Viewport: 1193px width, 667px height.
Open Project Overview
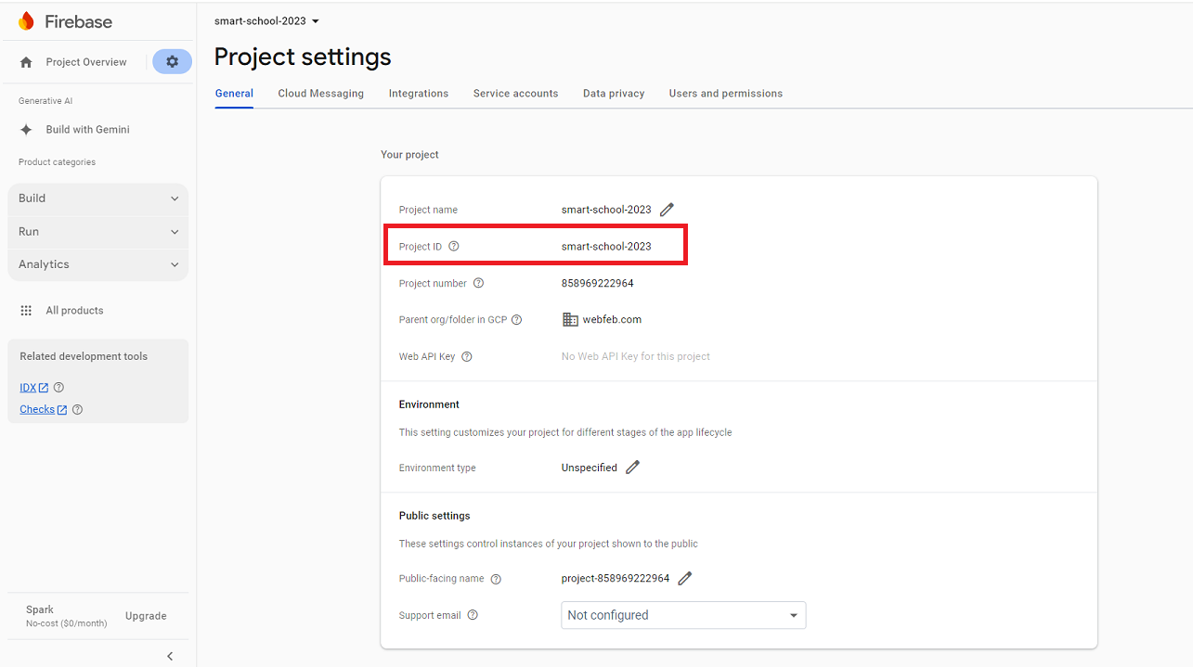pyautogui.click(x=86, y=62)
